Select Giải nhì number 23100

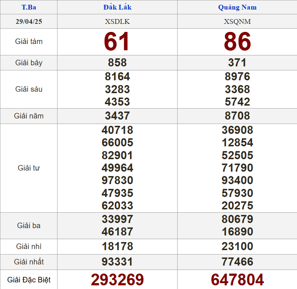coord(237,246)
